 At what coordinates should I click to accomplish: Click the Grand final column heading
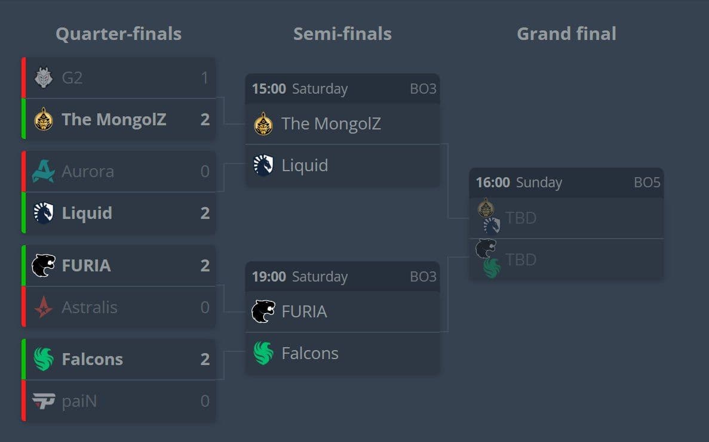pyautogui.click(x=566, y=34)
